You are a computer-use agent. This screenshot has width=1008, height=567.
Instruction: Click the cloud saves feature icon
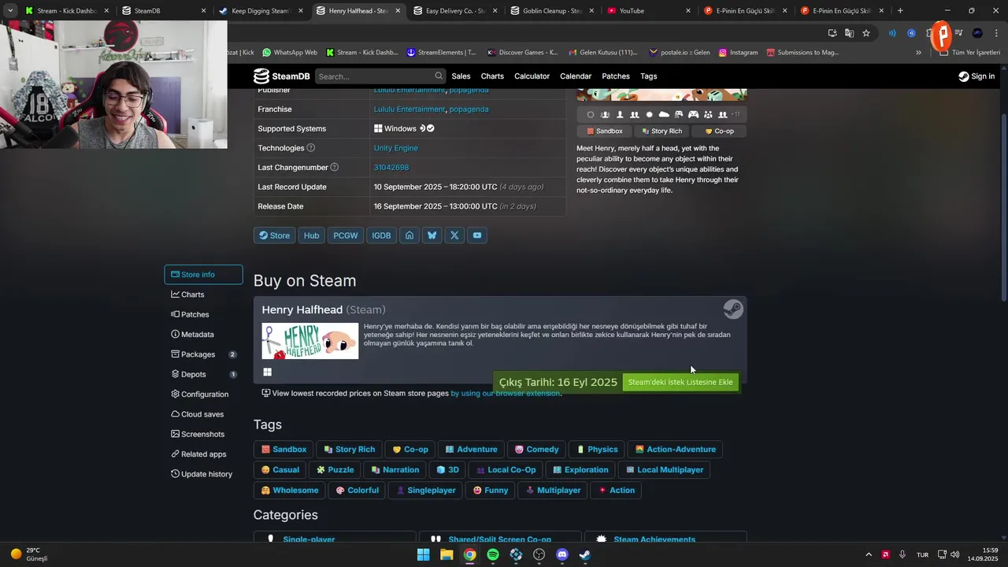664,115
